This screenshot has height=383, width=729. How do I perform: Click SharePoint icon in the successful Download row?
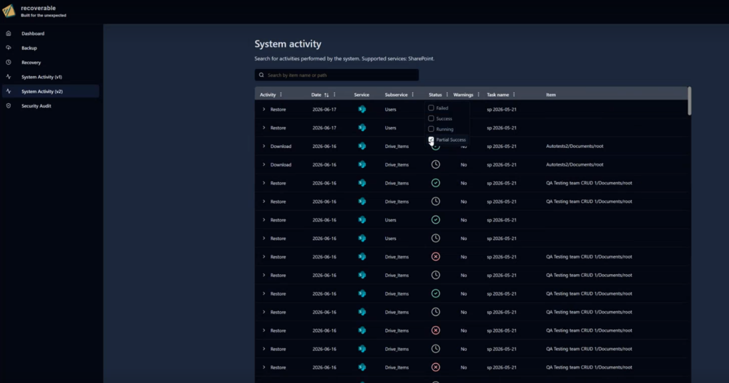[x=362, y=146]
